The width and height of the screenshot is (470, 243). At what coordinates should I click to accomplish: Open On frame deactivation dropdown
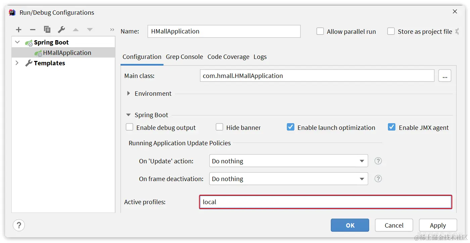pos(288,179)
